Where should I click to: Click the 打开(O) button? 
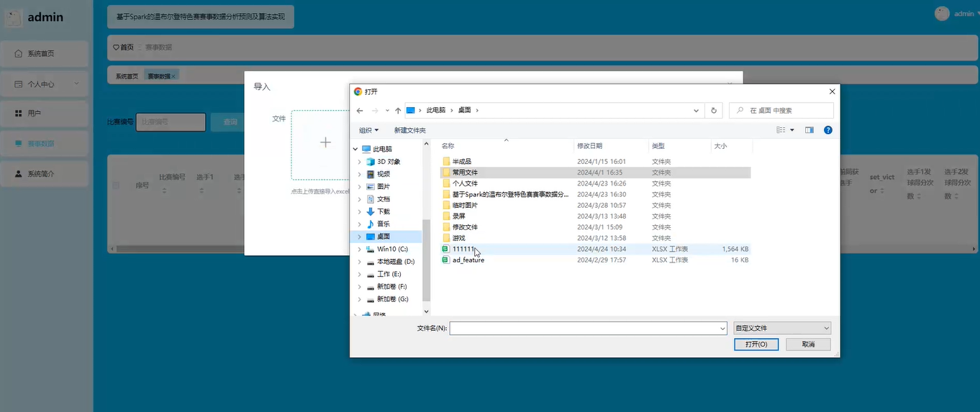point(756,344)
